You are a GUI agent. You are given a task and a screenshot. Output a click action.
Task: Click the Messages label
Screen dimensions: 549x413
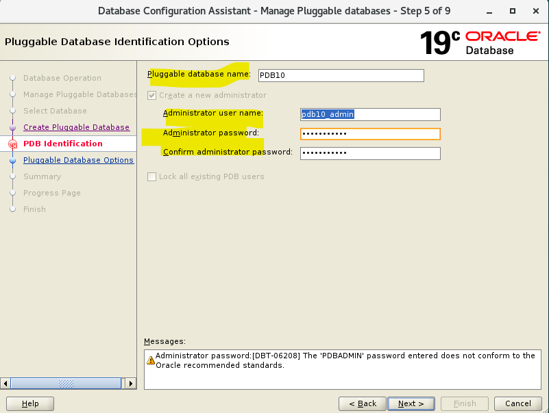point(165,341)
